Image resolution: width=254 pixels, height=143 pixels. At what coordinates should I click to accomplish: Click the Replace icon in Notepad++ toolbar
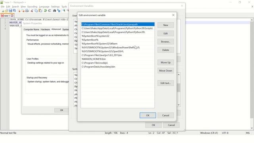(x=59, y=11)
